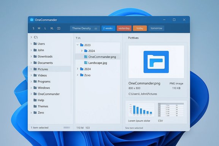The image size is (219, 146).
Task: Click the CSV caption label
Action: click(160, 121)
